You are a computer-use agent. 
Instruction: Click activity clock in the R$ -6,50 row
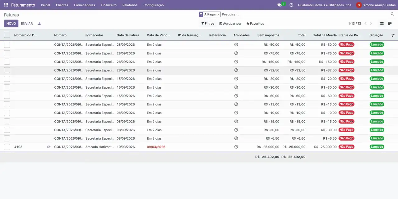click(236, 138)
